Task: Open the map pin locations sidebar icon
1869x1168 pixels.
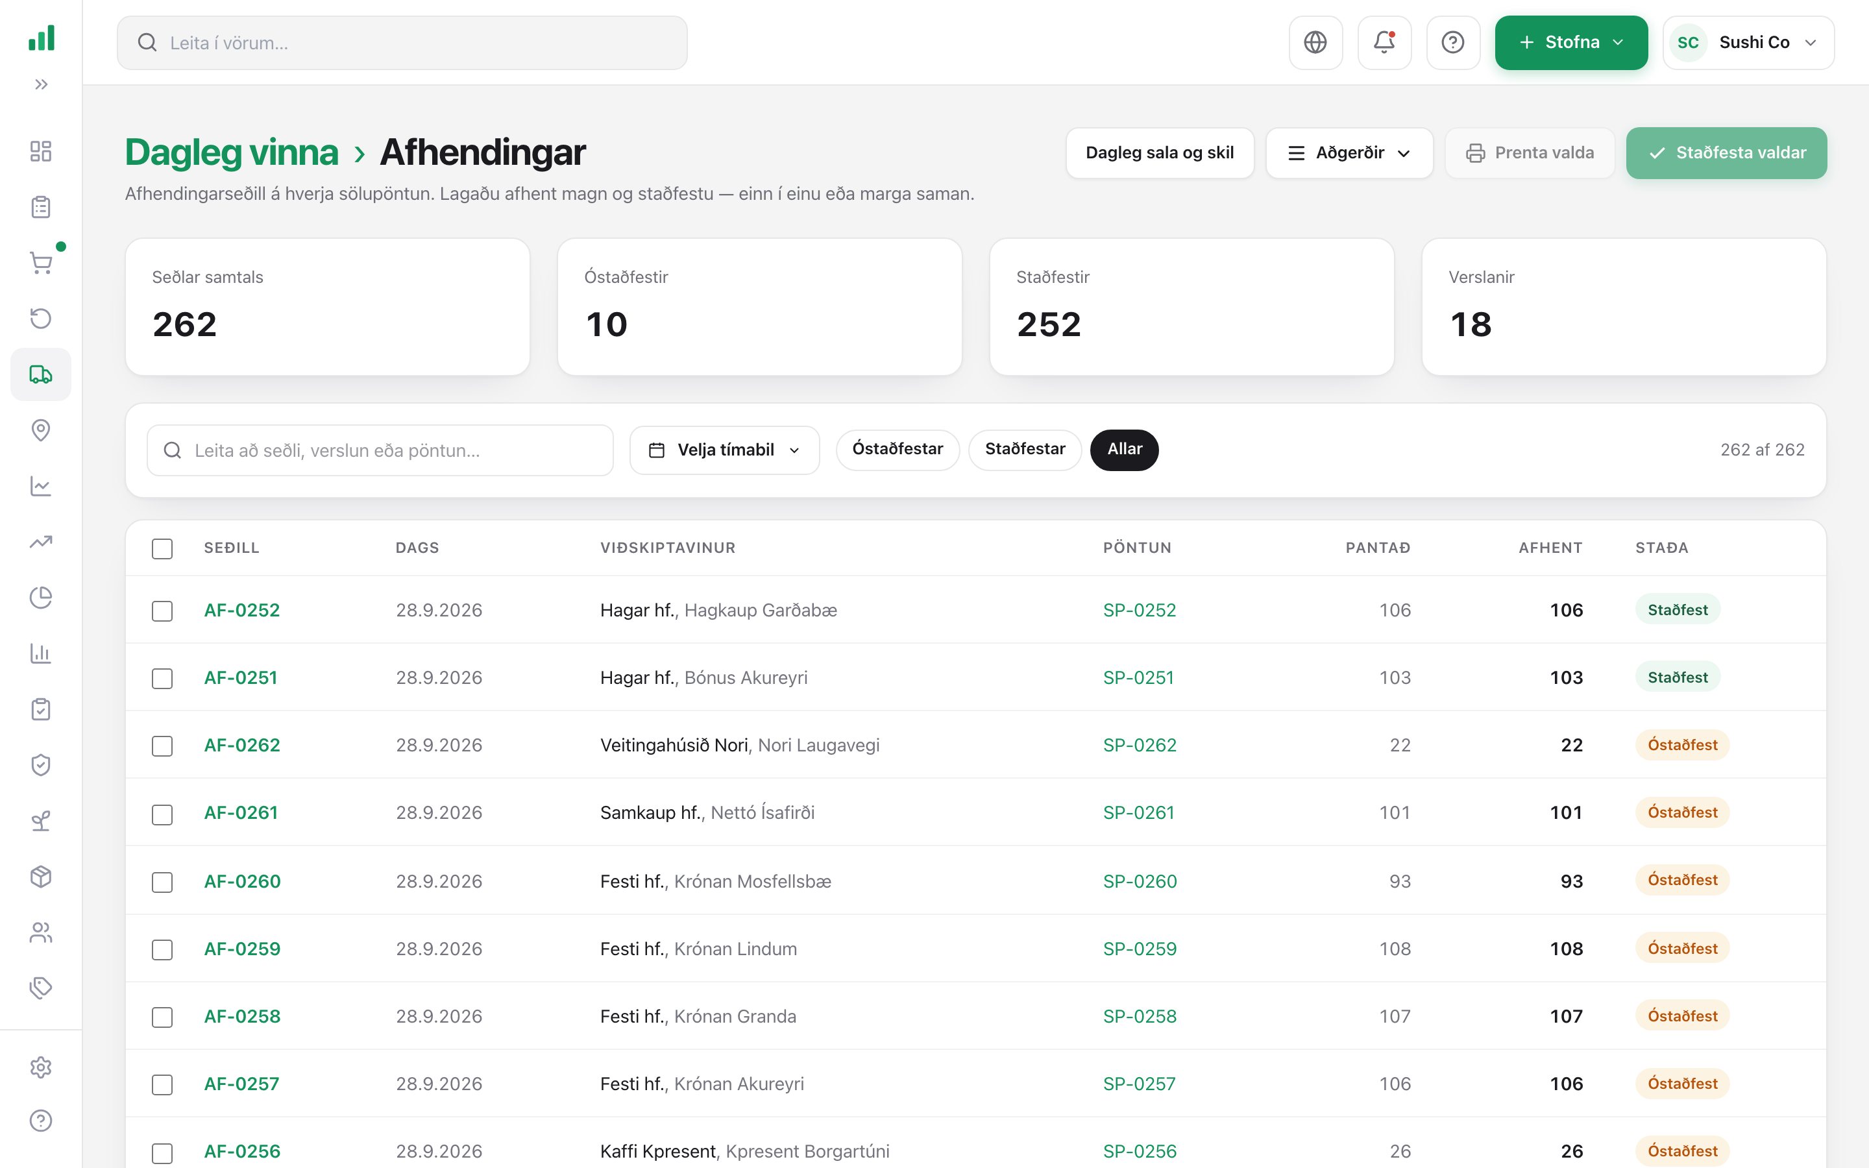Action: click(x=41, y=430)
